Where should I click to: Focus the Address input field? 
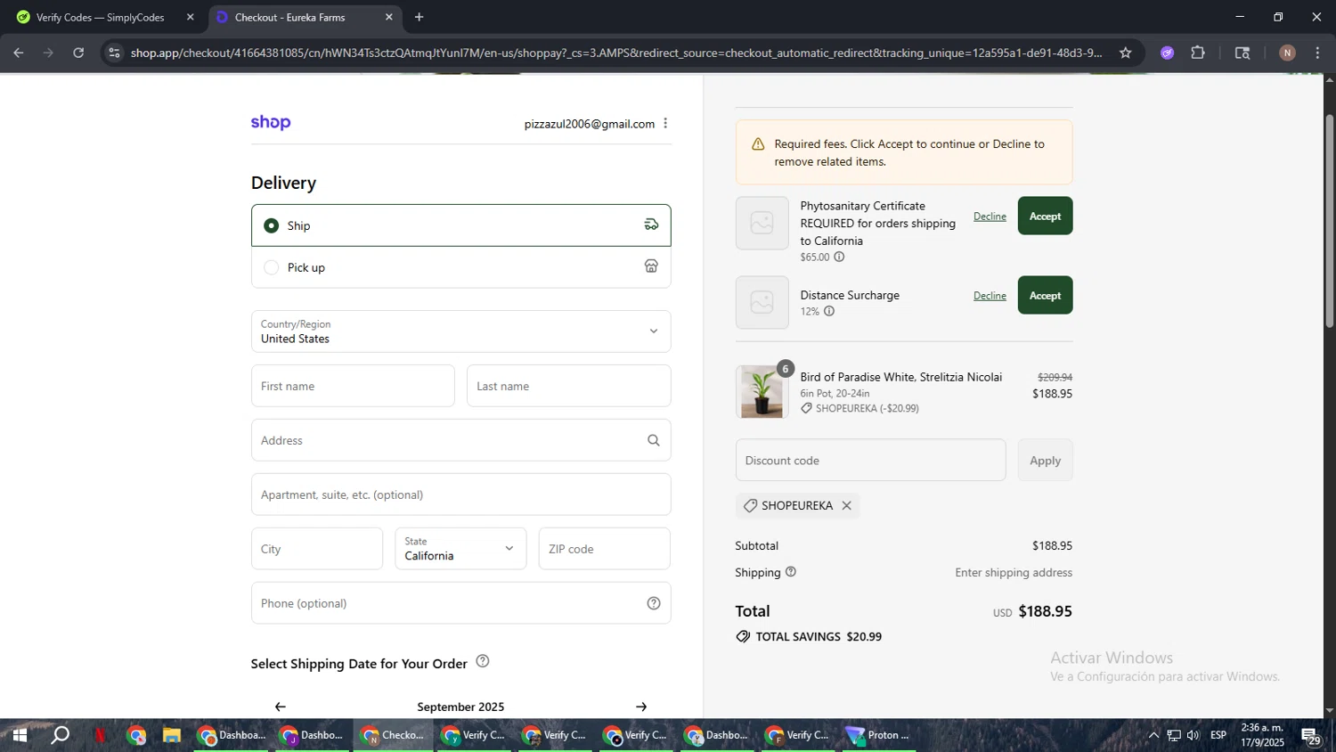(460, 440)
